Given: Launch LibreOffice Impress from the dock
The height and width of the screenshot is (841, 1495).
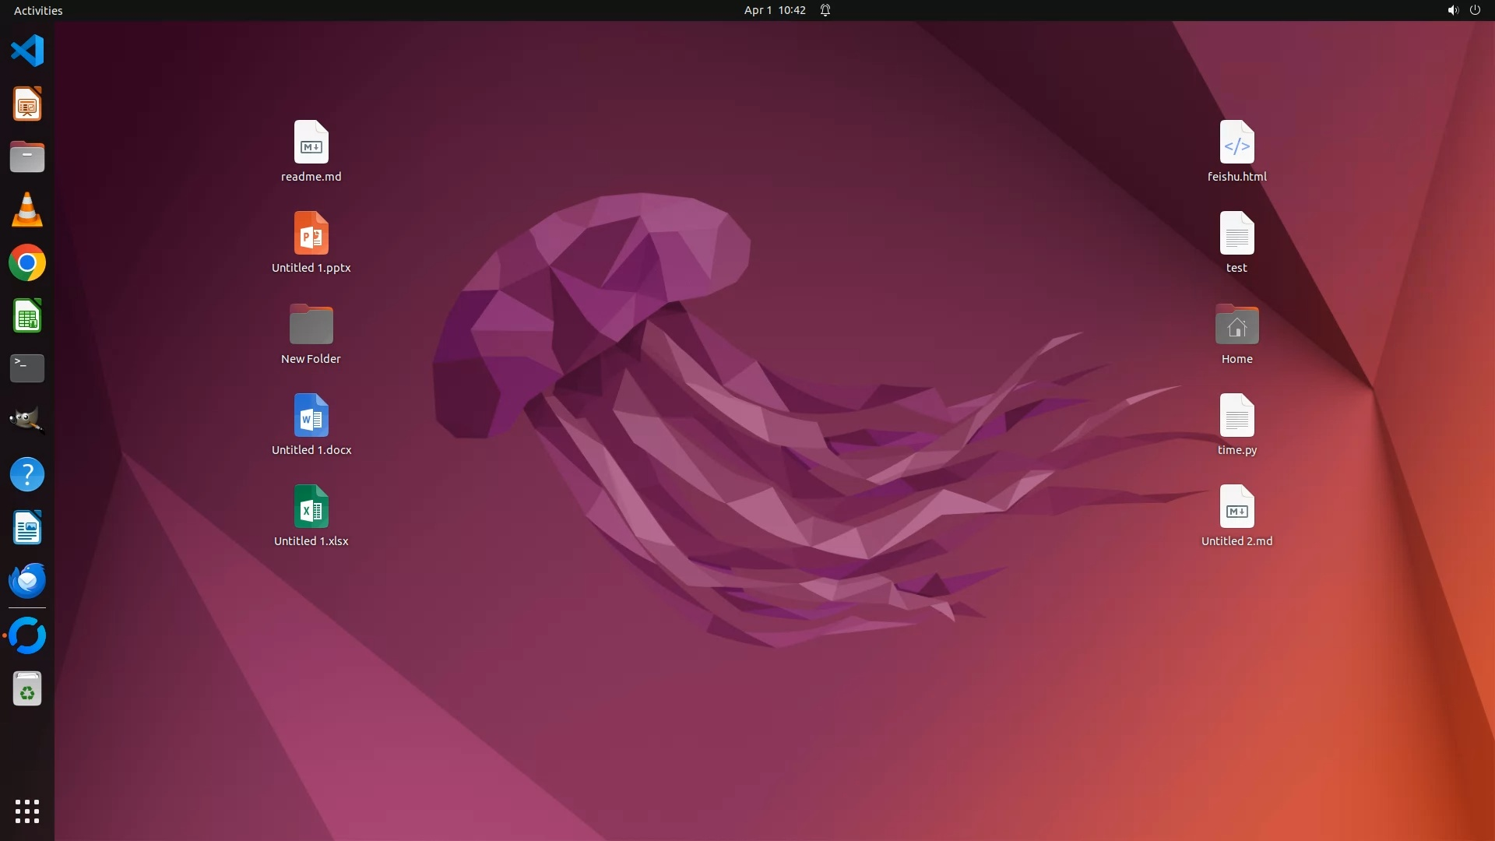Looking at the screenshot, I should 27,104.
